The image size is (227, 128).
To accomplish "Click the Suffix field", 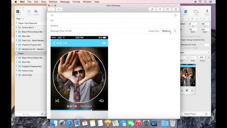I will click(x=193, y=58).
